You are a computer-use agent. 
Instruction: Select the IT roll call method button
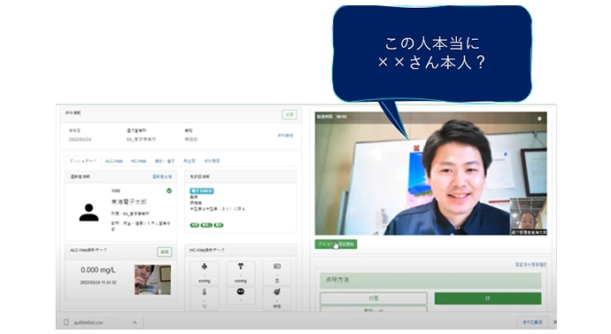pos(488,299)
